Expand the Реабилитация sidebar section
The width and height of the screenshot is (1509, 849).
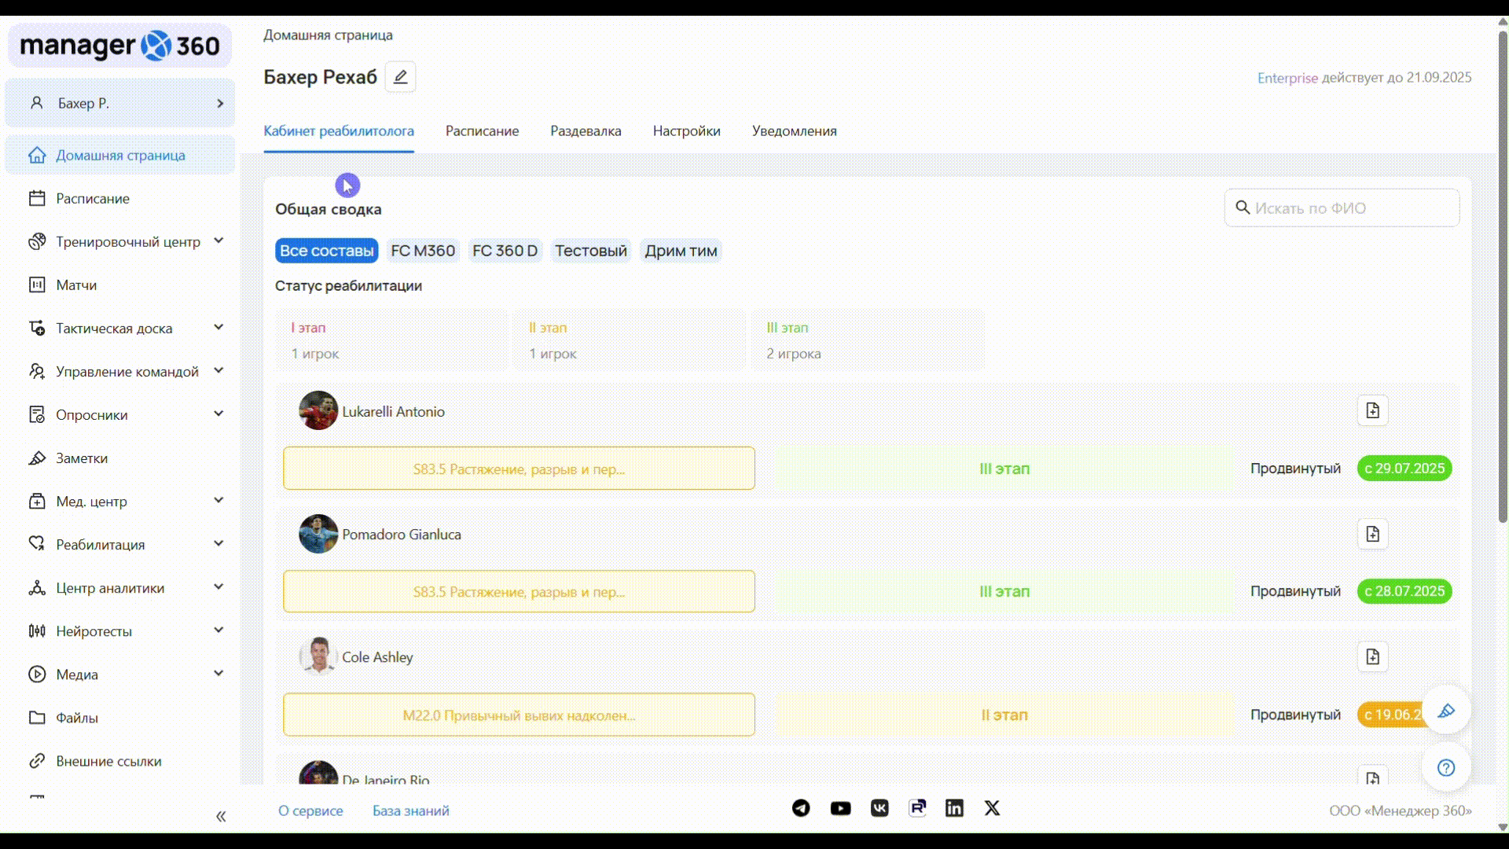coord(218,544)
